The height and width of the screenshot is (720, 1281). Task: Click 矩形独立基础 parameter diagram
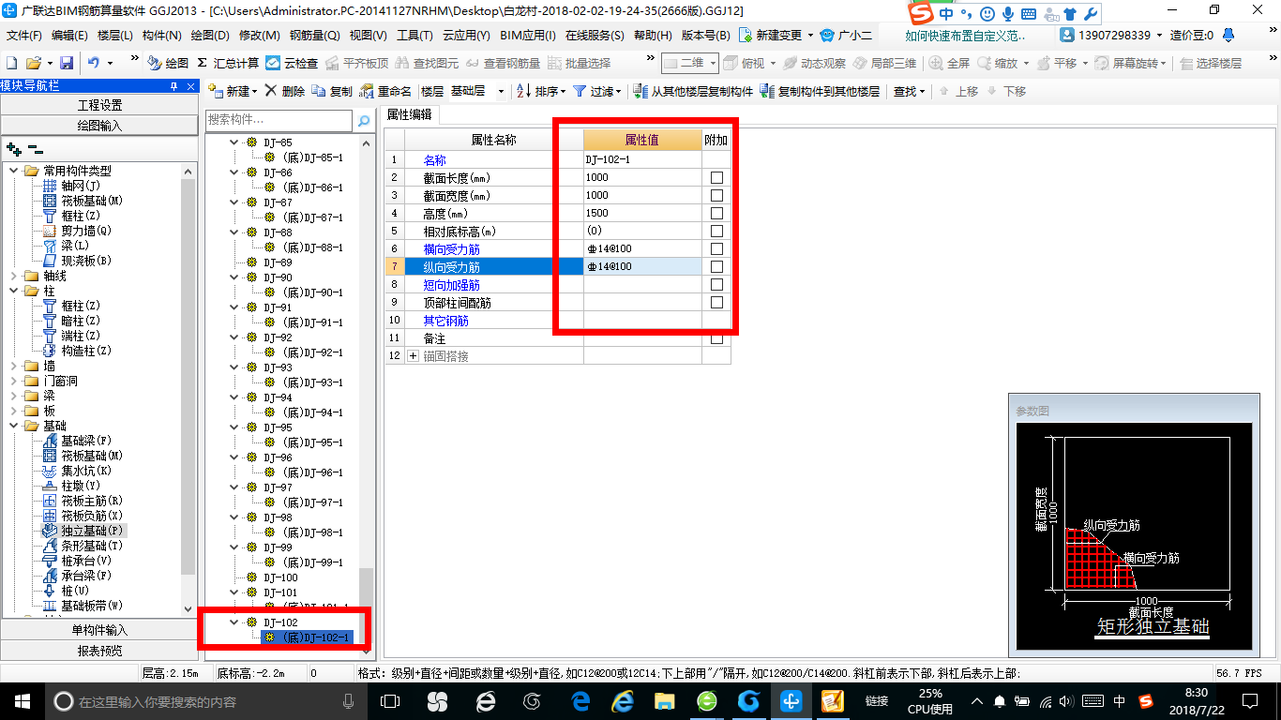tap(1134, 538)
